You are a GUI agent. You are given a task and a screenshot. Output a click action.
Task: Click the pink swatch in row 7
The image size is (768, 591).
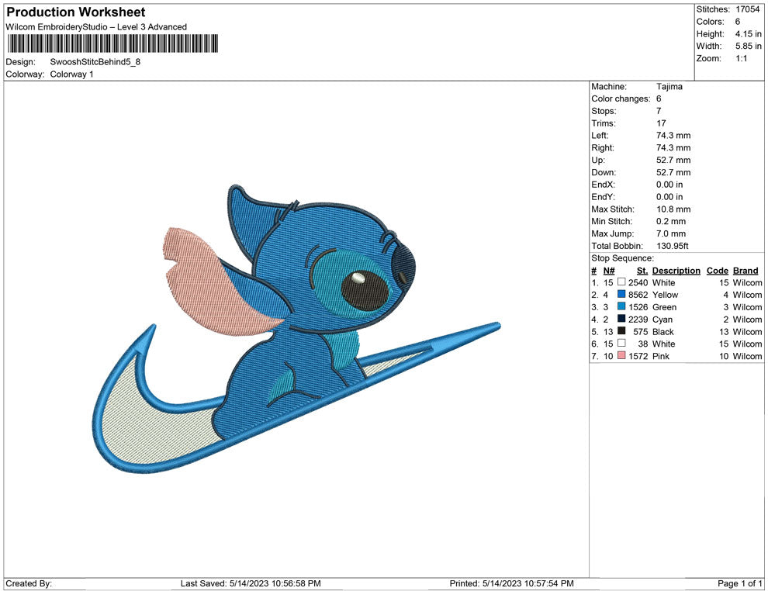621,355
